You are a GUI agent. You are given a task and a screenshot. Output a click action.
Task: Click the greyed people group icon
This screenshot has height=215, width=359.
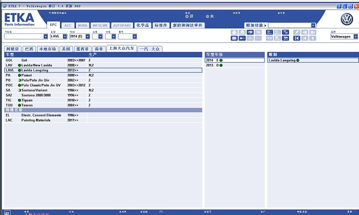coord(250,38)
